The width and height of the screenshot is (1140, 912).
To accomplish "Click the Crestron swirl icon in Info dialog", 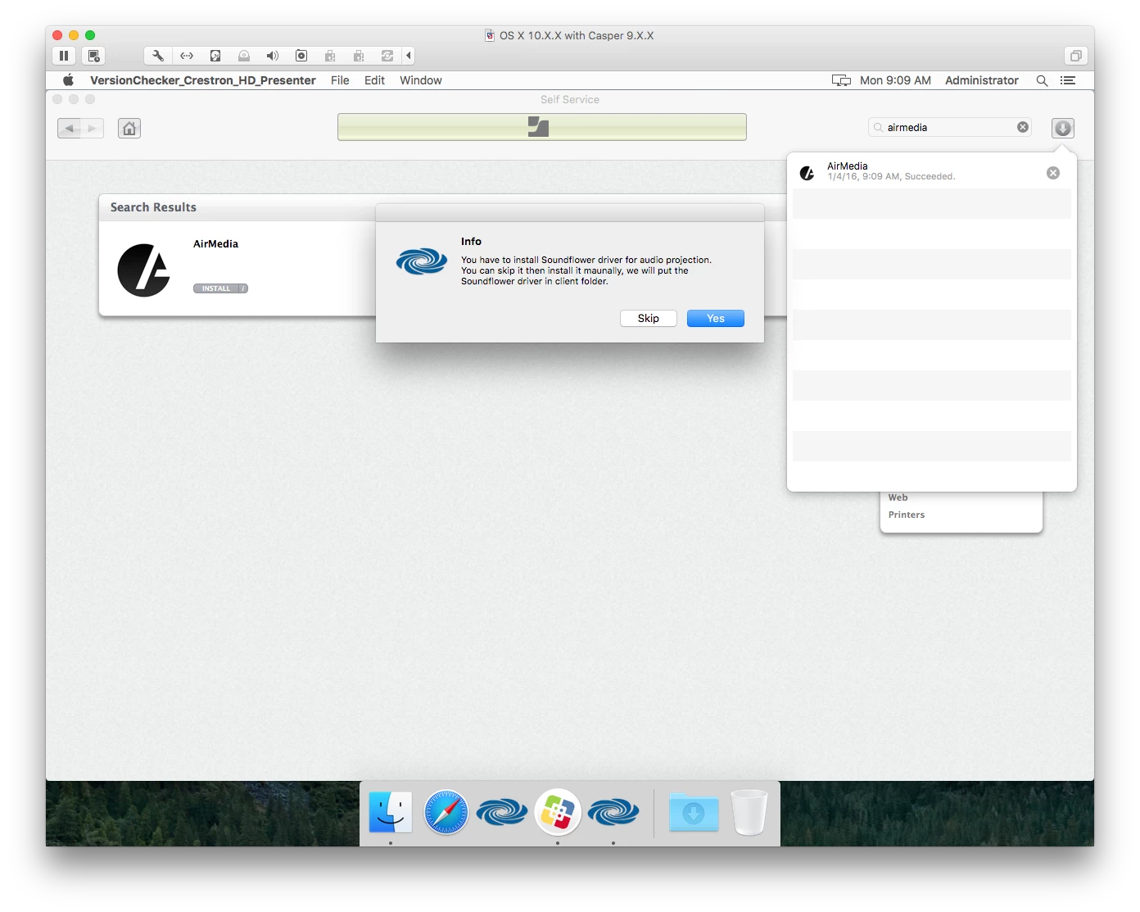I will click(x=422, y=261).
